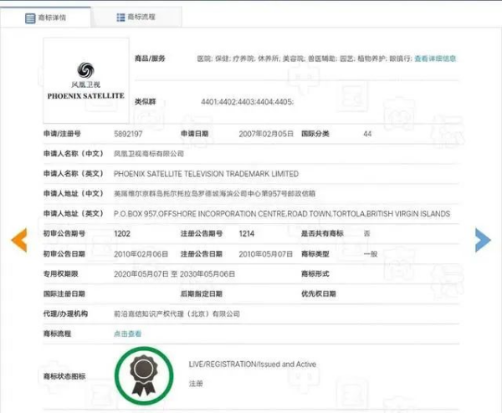Open the Phoenix Satellite trademark image
The width and height of the screenshot is (502, 413).
tap(86, 82)
